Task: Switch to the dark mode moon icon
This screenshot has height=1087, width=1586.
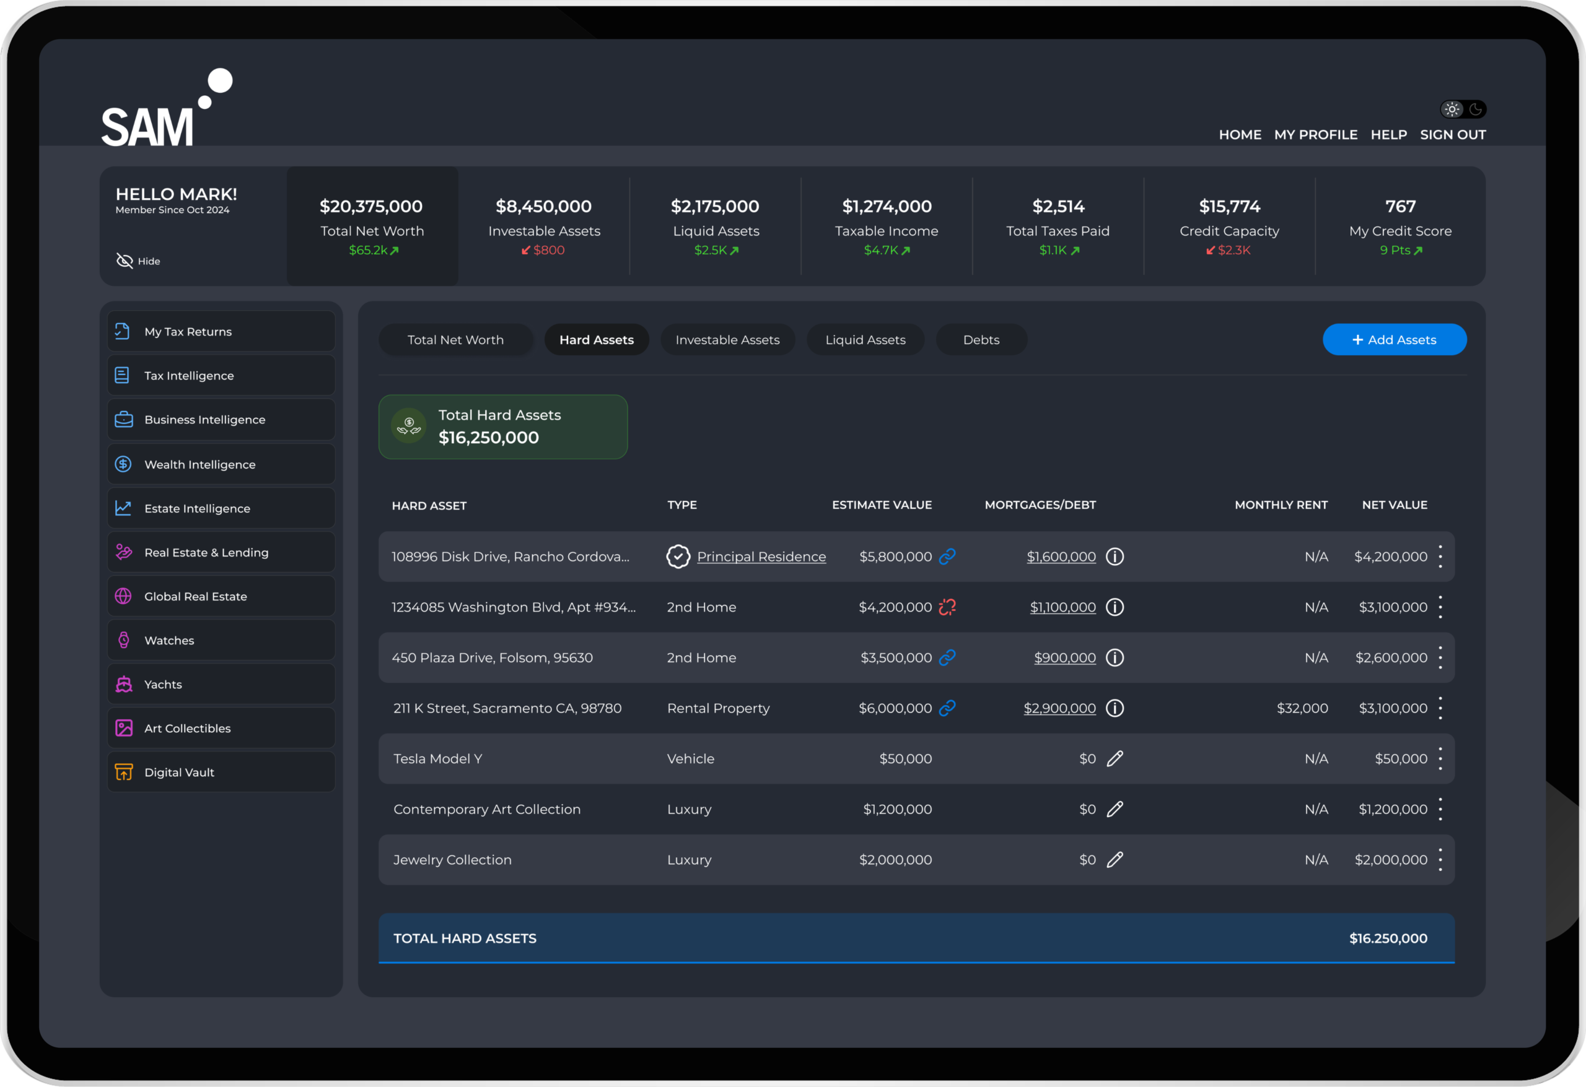Action: (1476, 109)
